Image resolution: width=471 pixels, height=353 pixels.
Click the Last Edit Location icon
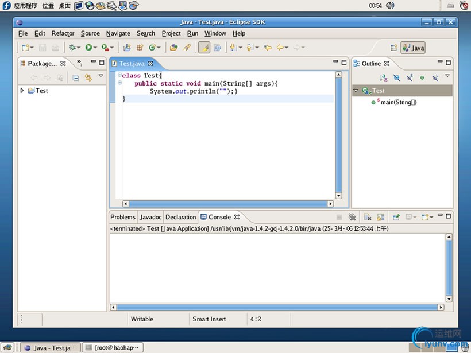268,48
